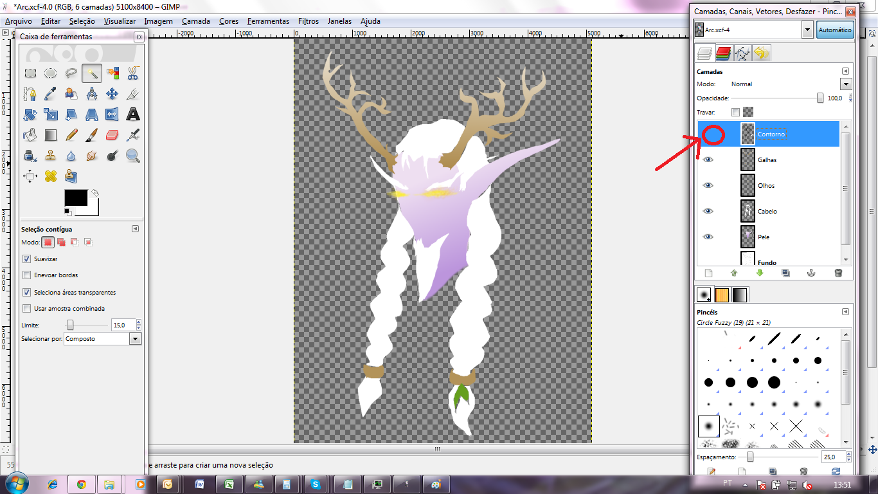Viewport: 878px width, 494px height.
Task: Click the Opacidade slider handle
Action: [820, 98]
